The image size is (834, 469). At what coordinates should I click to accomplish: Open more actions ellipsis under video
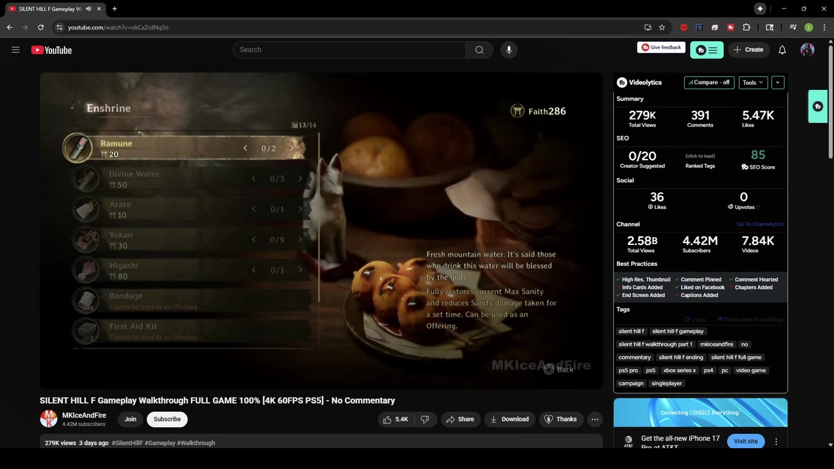point(595,419)
